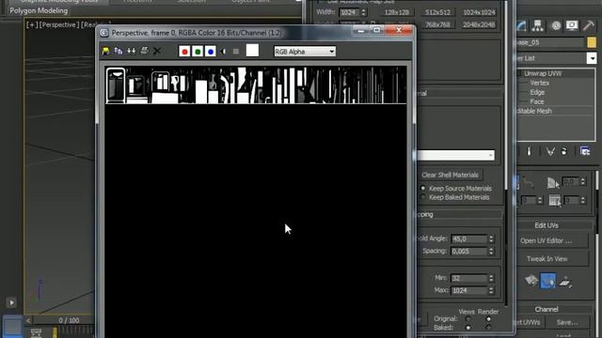Click Remove Modifier icon below stack
Viewport: 602px width, 338px height.
pos(564,151)
